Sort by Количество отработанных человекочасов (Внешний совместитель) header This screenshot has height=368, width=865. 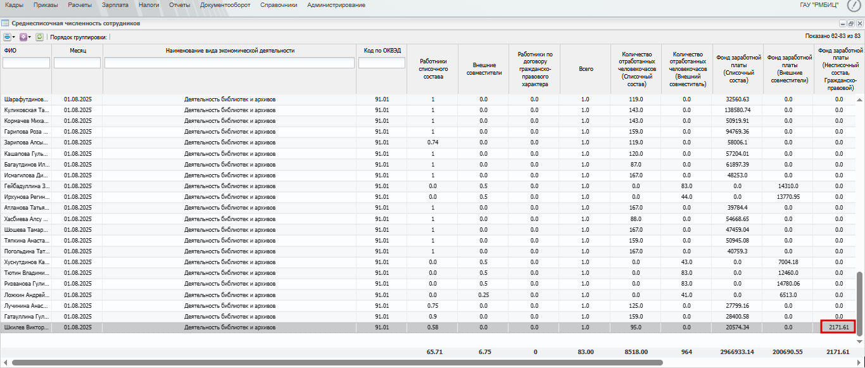[687, 68]
